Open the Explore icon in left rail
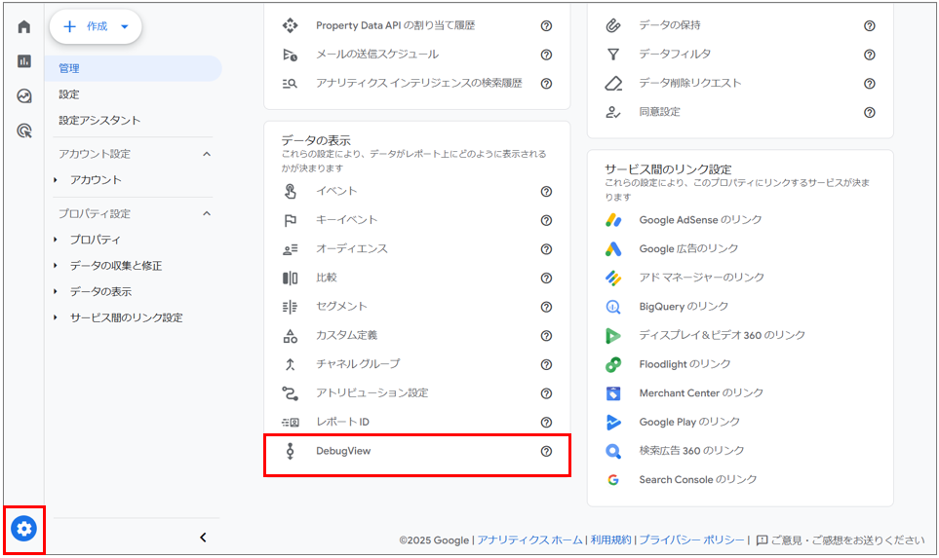Image resolution: width=939 pixels, height=558 pixels. (x=24, y=95)
